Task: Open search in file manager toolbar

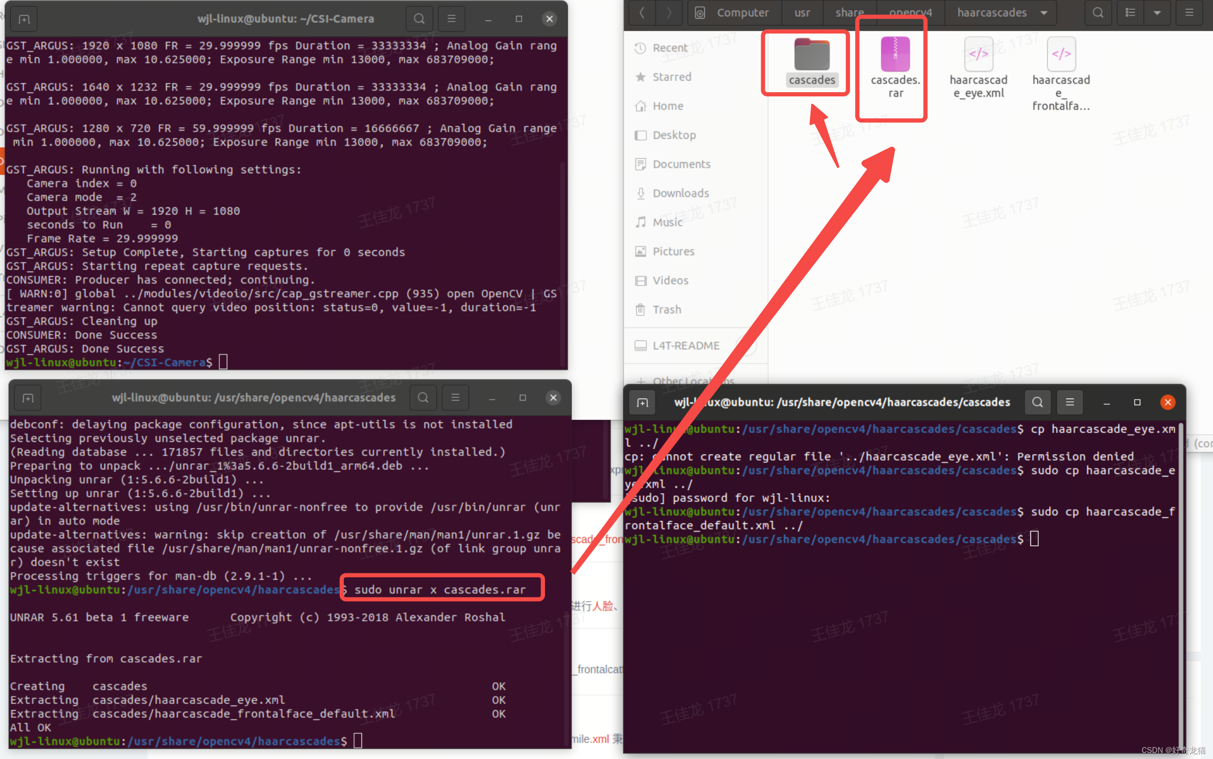Action: (x=1098, y=13)
